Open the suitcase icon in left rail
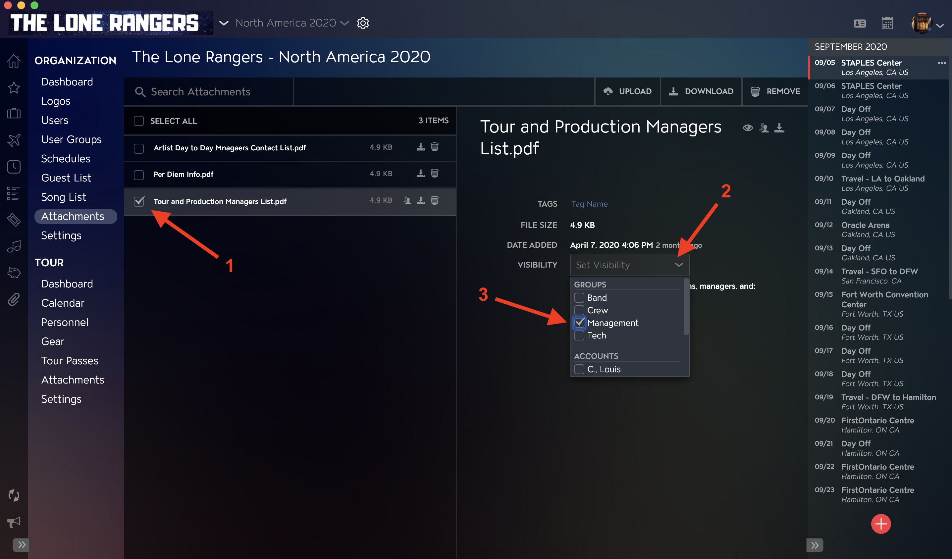This screenshot has height=559, width=952. (x=14, y=114)
